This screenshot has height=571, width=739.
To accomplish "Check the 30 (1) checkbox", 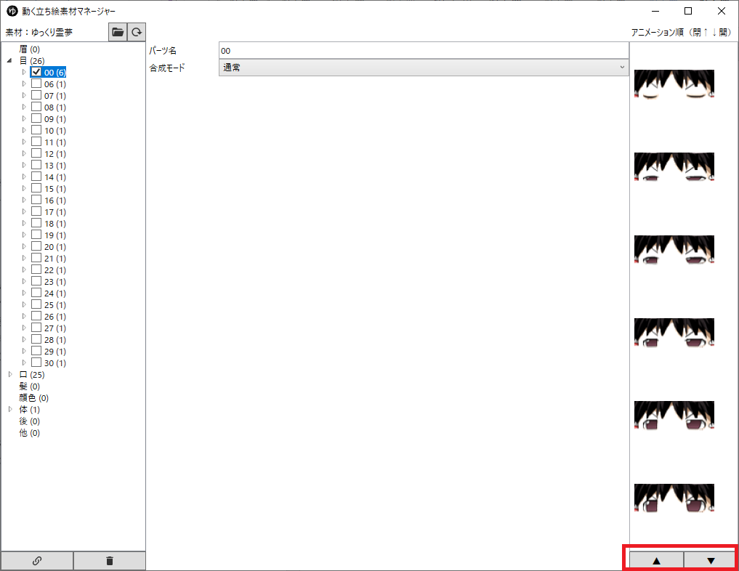I will pos(36,363).
